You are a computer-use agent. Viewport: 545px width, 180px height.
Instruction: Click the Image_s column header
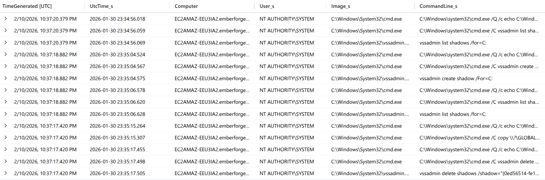tap(340, 6)
